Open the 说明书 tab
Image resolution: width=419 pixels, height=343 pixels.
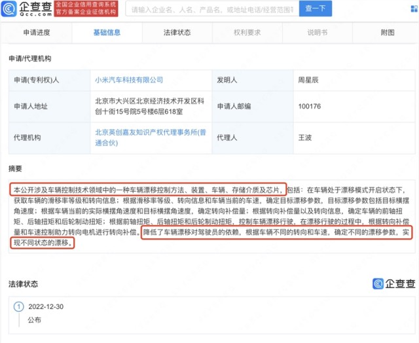click(x=318, y=33)
